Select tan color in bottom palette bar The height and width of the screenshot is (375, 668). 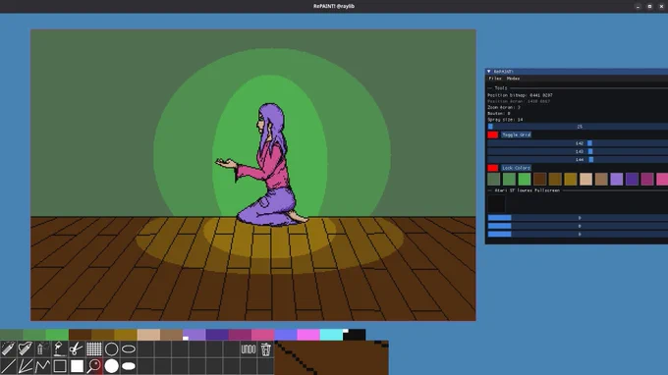171,335
